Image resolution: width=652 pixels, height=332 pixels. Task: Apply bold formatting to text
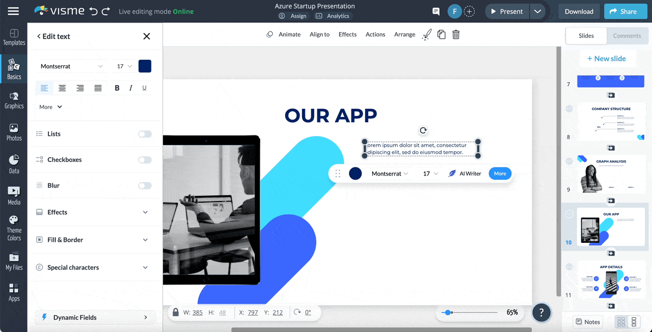117,88
